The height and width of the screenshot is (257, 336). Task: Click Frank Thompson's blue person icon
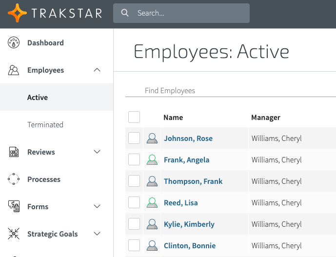pos(152,181)
